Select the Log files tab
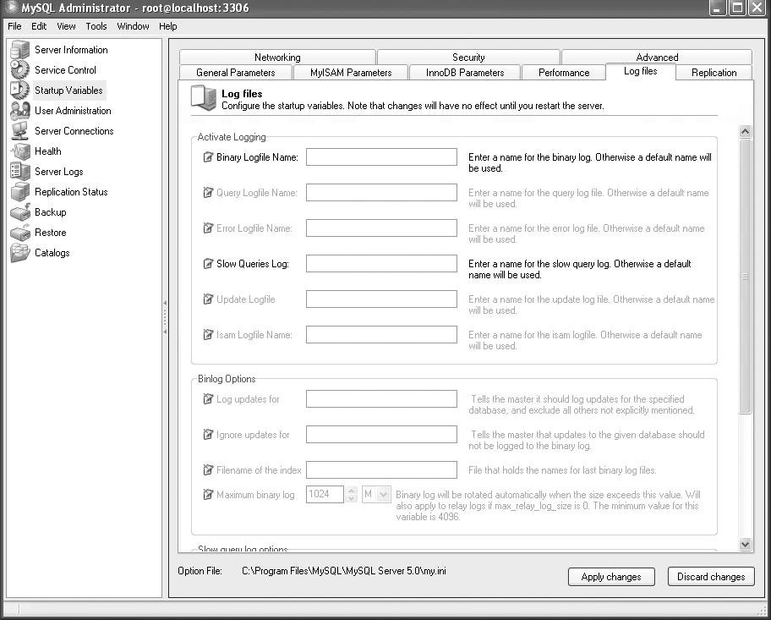Image resolution: width=771 pixels, height=620 pixels. click(x=640, y=71)
